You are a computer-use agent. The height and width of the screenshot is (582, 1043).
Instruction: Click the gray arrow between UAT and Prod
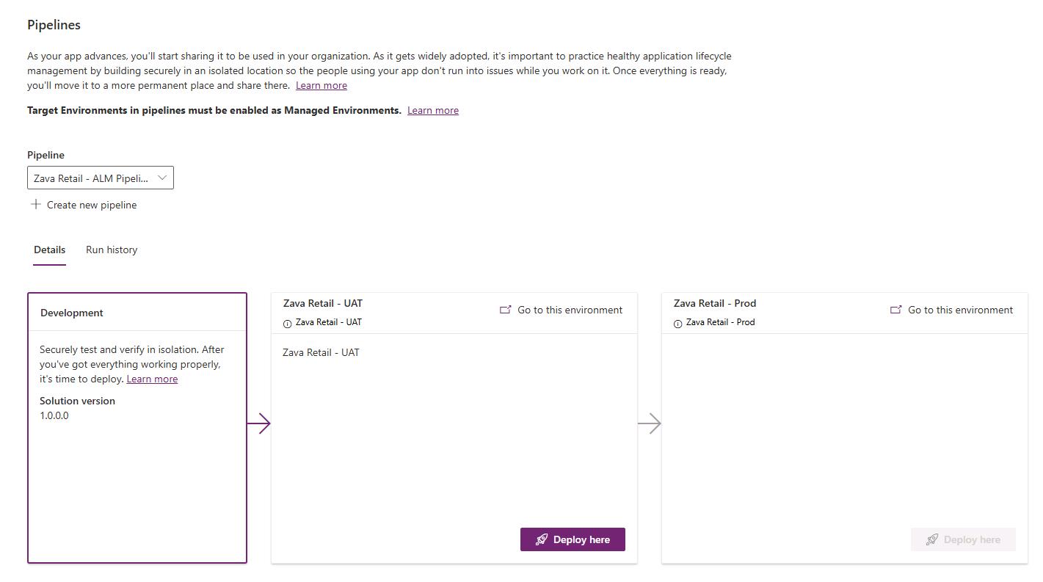[x=650, y=423]
